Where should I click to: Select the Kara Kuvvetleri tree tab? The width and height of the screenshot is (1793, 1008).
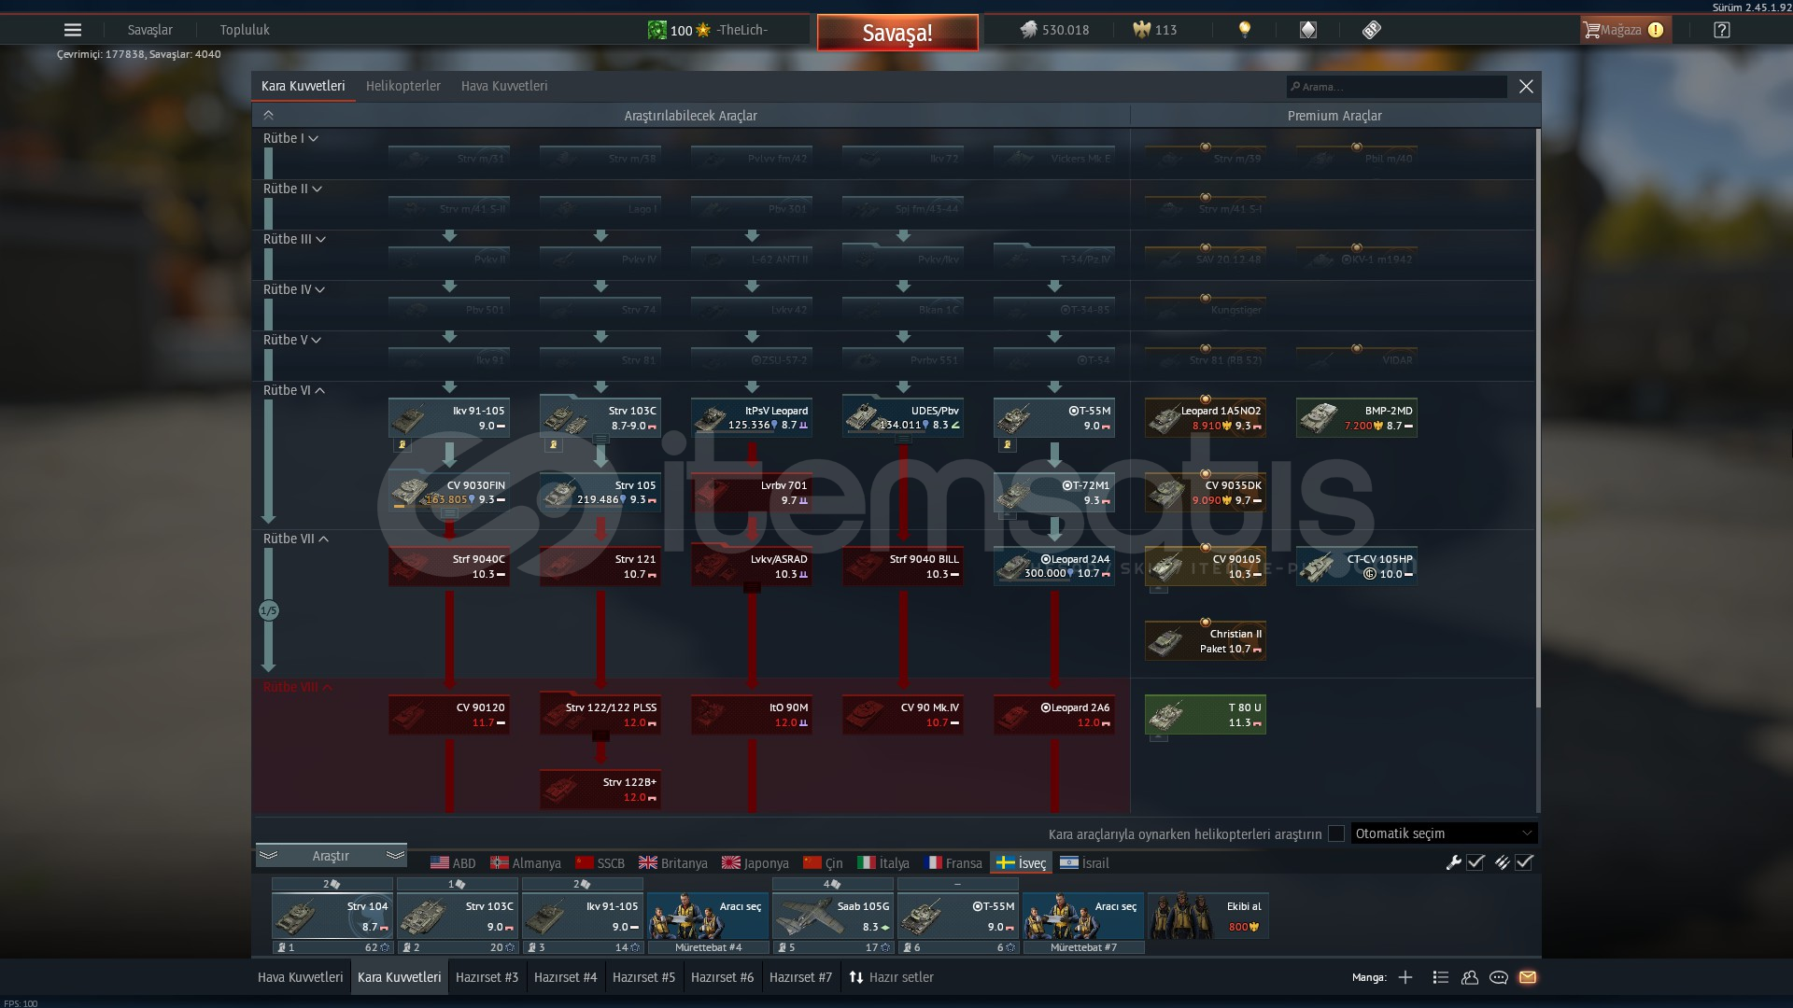click(x=304, y=86)
